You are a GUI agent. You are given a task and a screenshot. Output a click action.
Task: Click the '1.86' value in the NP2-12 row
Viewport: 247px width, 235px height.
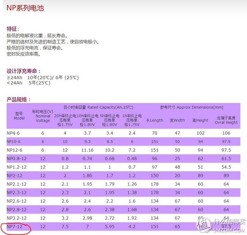87,176
